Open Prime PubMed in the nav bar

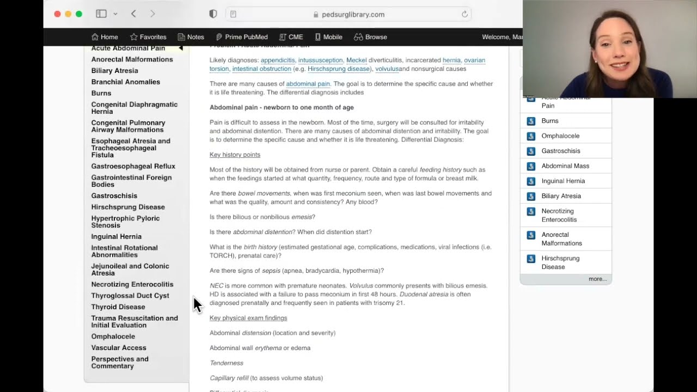click(x=242, y=37)
